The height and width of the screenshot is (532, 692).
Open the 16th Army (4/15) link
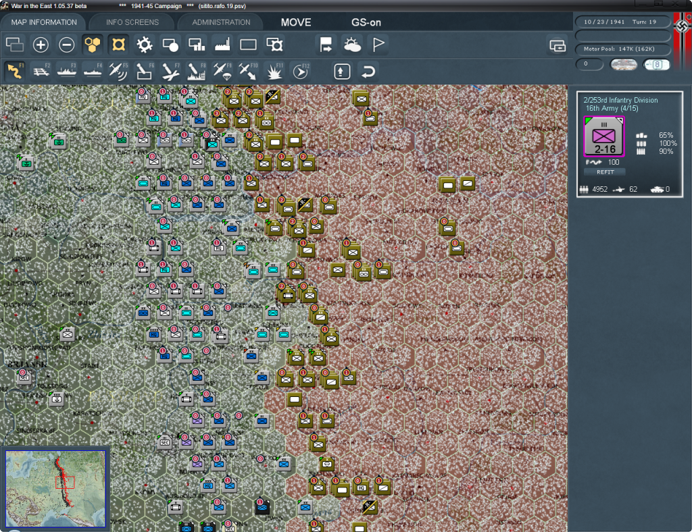pos(612,109)
